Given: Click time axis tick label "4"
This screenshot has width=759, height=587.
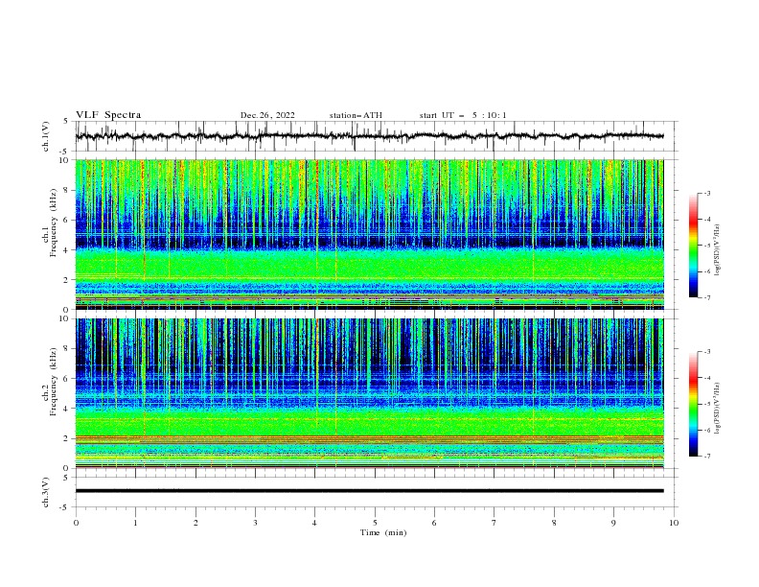Looking at the screenshot, I should [x=314, y=523].
